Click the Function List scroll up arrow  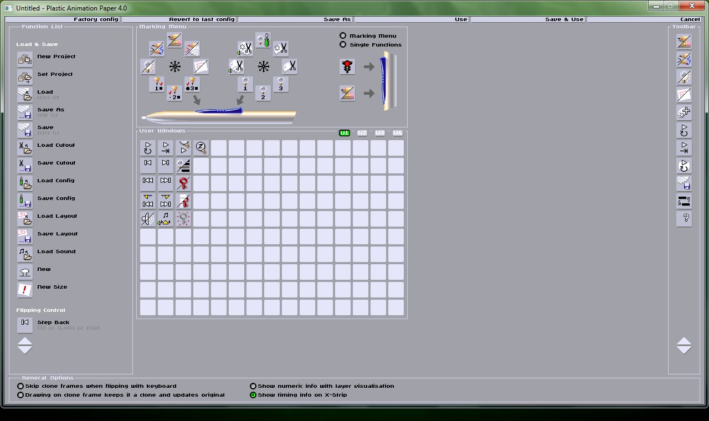(25, 341)
